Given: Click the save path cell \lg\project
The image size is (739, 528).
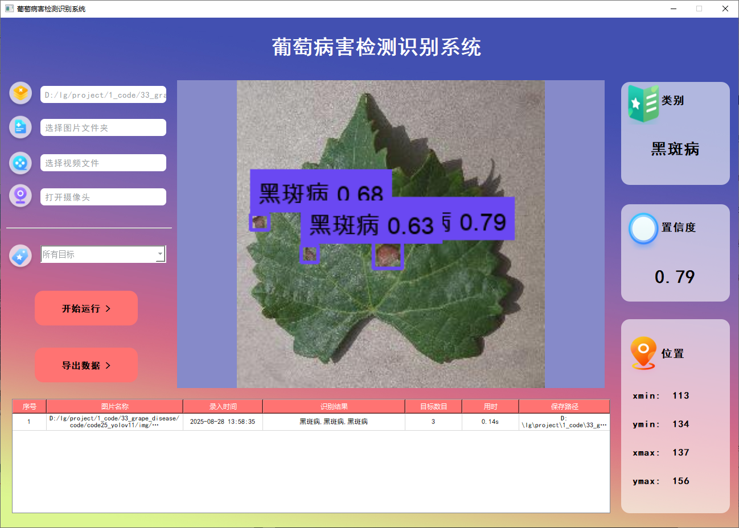Looking at the screenshot, I should (564, 422).
